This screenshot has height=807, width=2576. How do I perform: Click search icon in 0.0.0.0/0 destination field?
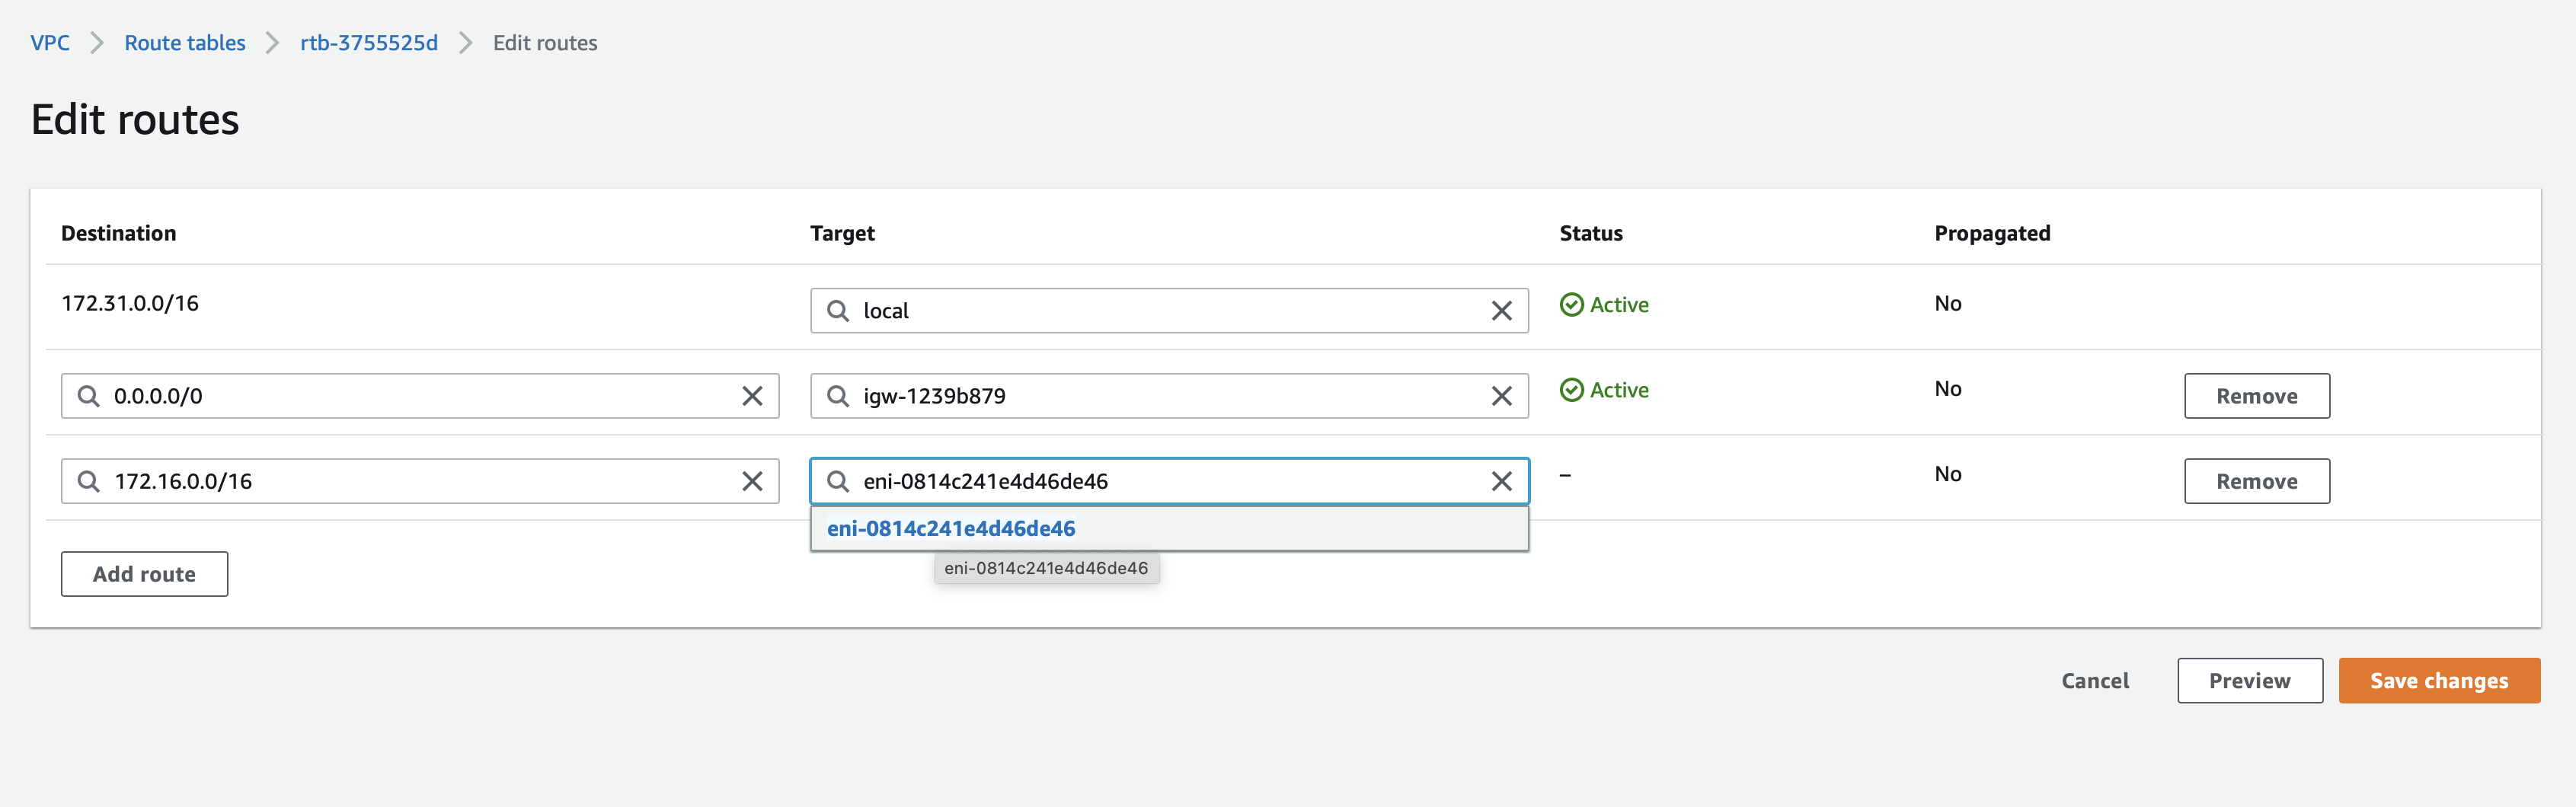tap(89, 396)
